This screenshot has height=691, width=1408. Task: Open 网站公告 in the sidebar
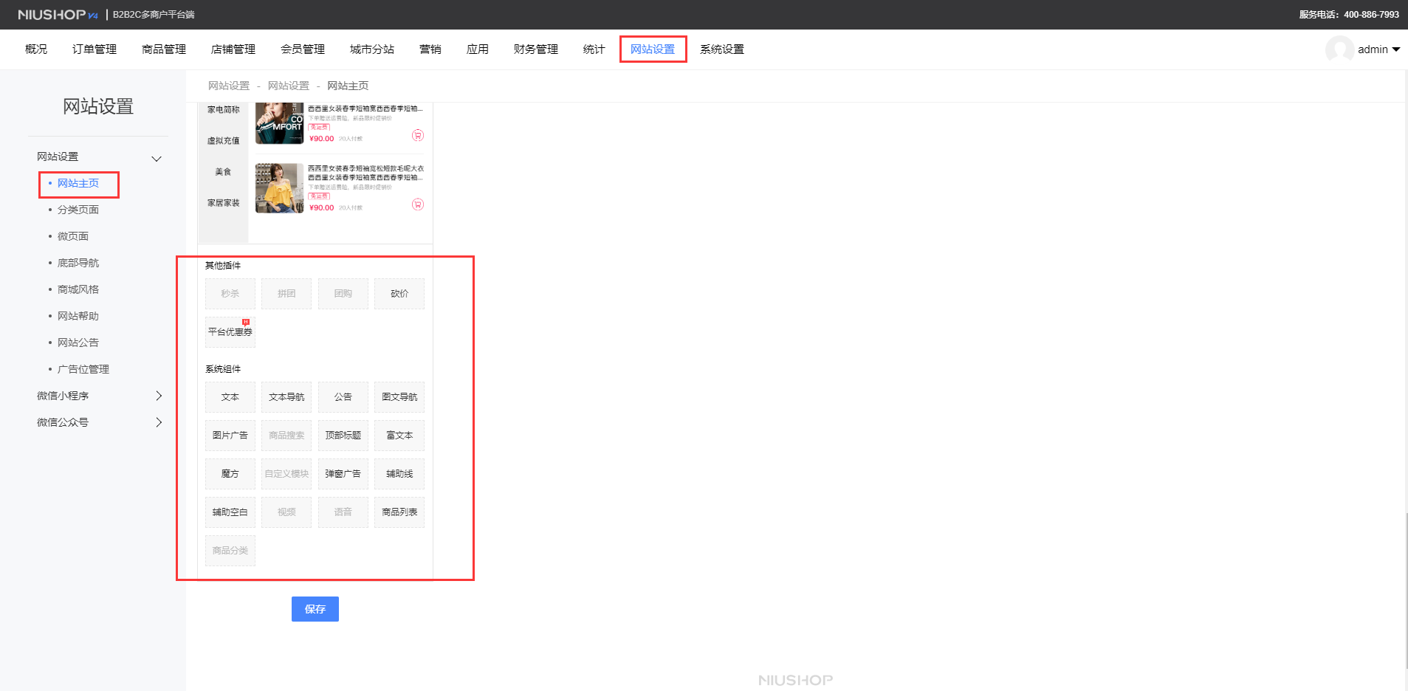tap(78, 343)
